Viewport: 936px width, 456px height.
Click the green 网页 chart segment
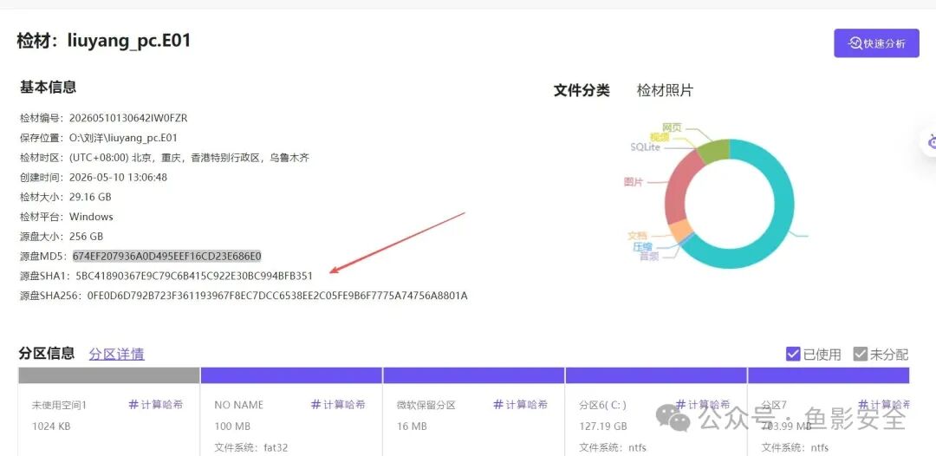[x=714, y=151]
